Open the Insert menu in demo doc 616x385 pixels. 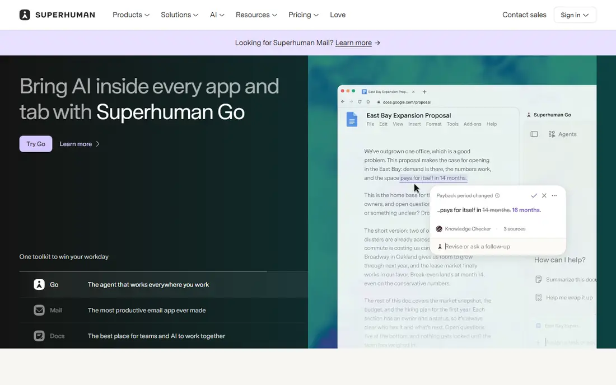coord(414,124)
